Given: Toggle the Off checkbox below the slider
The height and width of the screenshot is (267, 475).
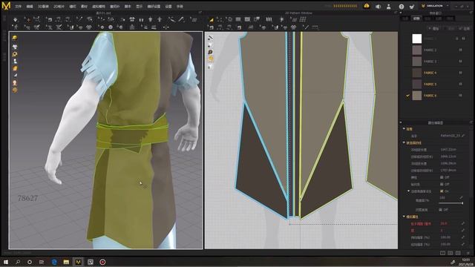Looking at the screenshot, I should point(440,210).
